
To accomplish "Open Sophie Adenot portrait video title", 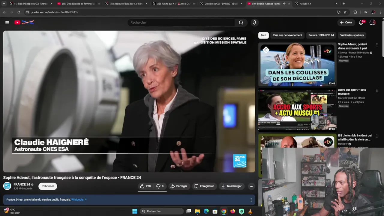I will click(x=352, y=46).
